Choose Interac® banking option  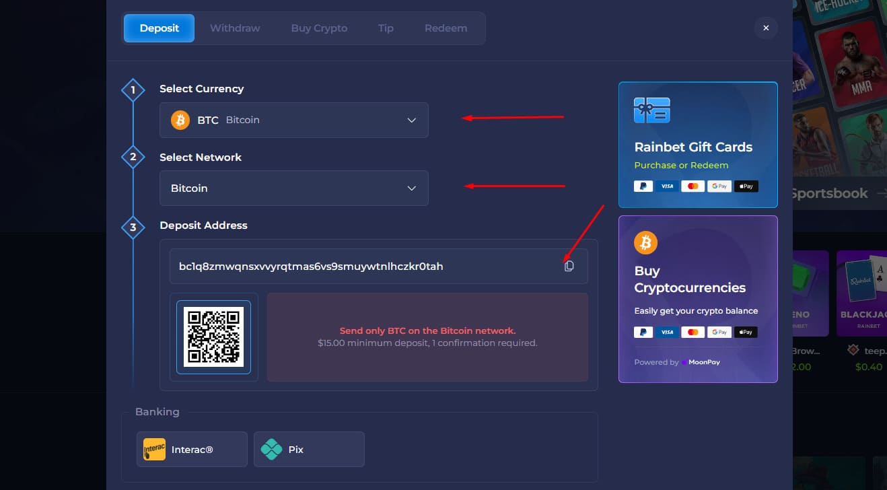tap(192, 449)
